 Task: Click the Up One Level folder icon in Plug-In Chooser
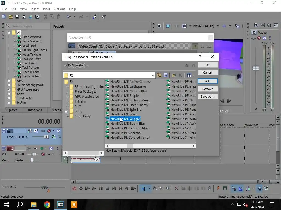(159, 75)
